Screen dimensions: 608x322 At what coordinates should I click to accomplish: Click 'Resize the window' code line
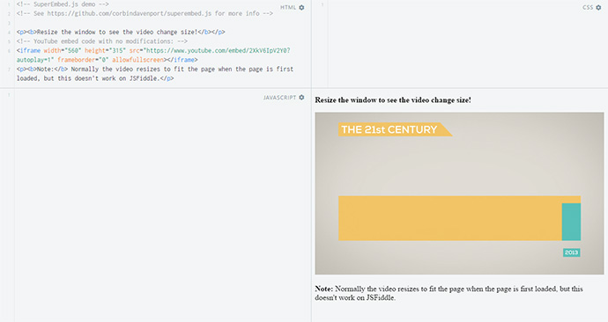click(x=121, y=33)
